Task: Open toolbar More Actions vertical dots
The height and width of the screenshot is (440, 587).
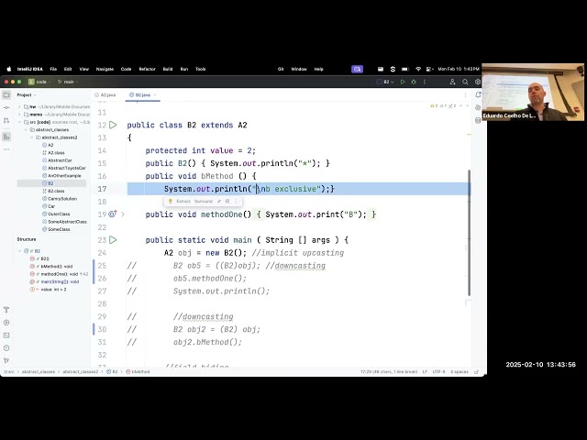Action: click(x=425, y=82)
